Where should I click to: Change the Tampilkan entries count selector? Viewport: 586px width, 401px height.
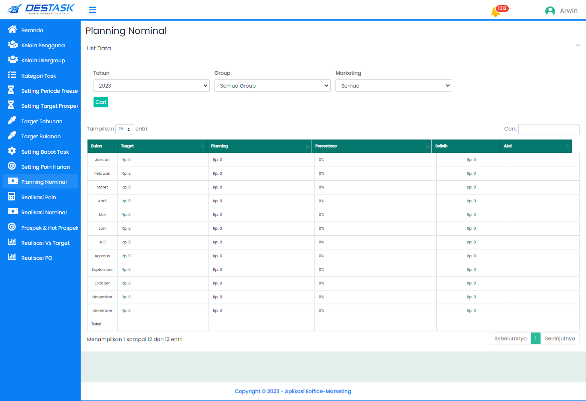[124, 129]
